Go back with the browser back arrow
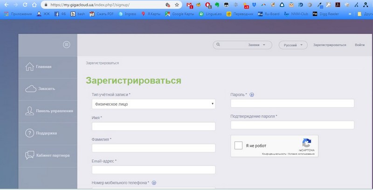The width and height of the screenshot is (373, 190). pyautogui.click(x=7, y=5)
